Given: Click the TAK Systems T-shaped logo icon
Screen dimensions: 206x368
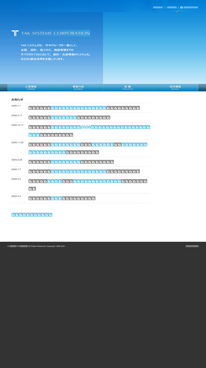Looking at the screenshot, I should (x=15, y=33).
